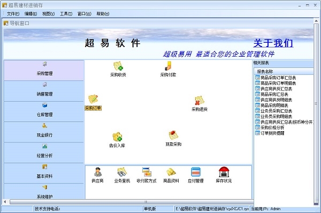321x213 pixels.
Task: Click the 采购订单 purchase order icon
Action: [93, 100]
